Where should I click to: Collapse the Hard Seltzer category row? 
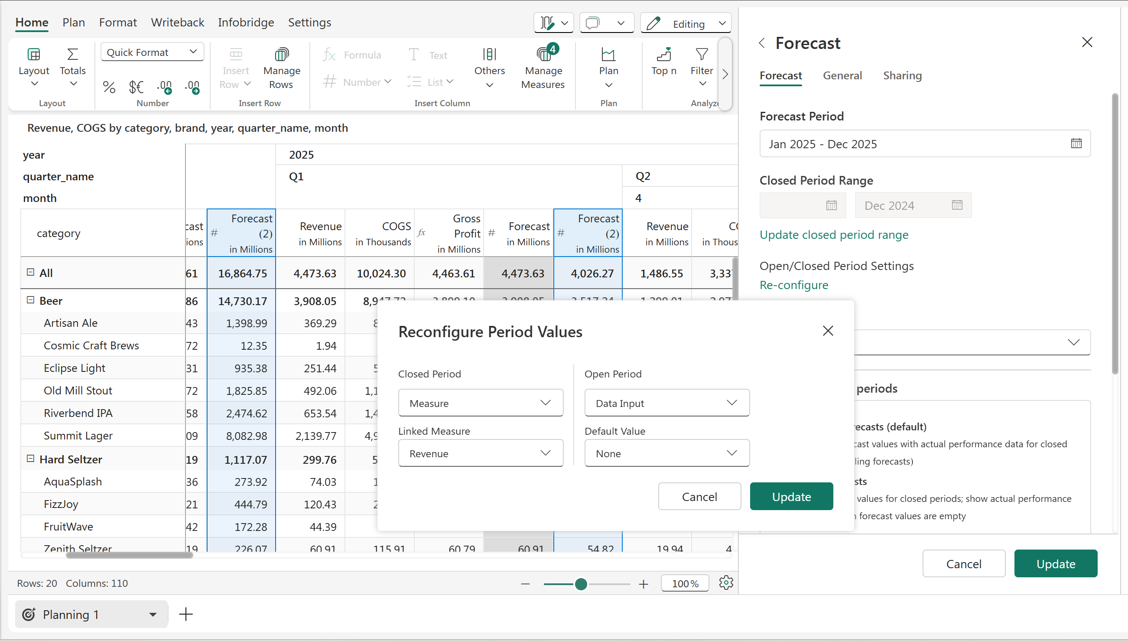30,459
